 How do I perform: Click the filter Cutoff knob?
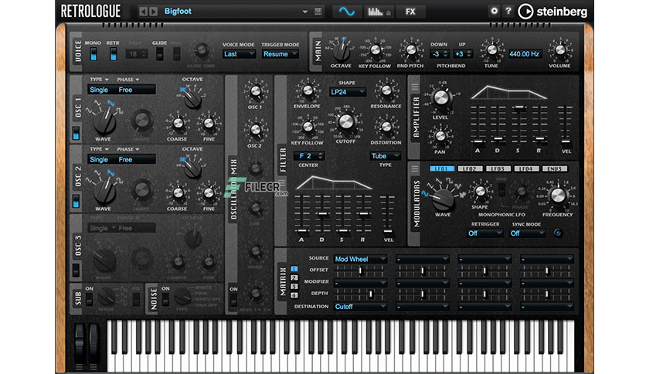click(x=345, y=122)
